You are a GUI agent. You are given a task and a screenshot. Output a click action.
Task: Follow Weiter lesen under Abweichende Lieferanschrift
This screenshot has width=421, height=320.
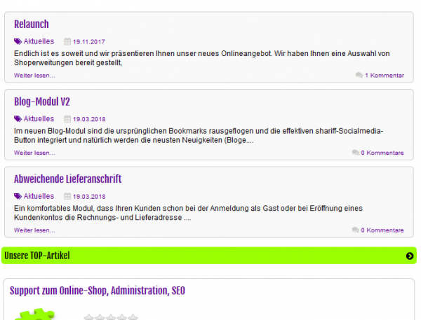[x=34, y=230]
